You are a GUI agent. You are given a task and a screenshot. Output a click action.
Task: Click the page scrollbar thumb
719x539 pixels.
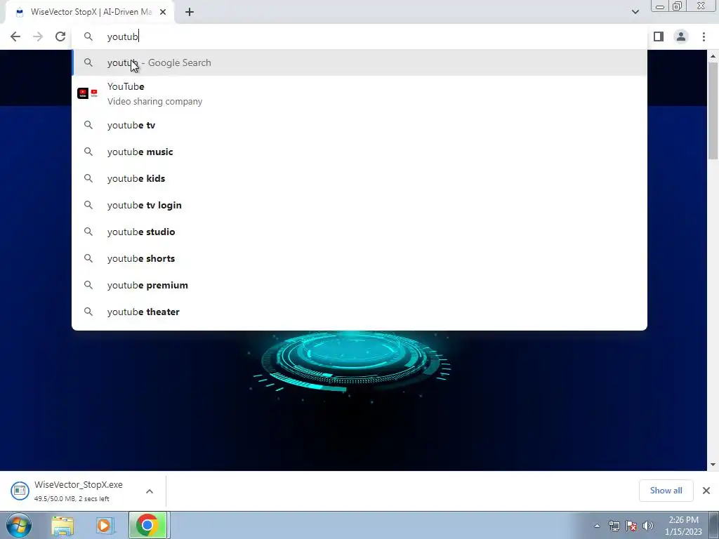coord(713,111)
